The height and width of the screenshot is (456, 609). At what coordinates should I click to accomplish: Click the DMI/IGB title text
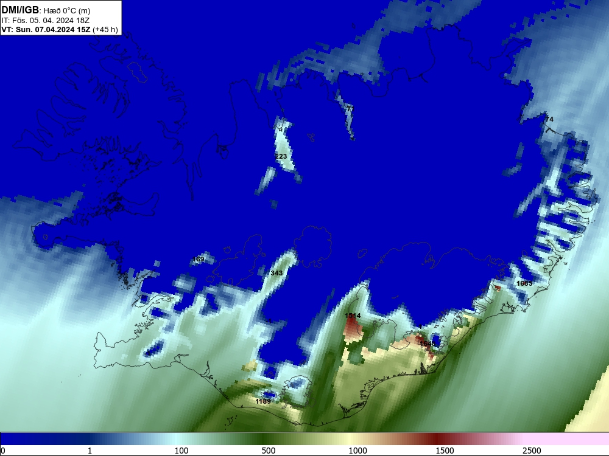[x=20, y=10]
